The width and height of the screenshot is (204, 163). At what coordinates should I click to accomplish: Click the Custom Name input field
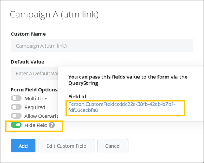coord(102,46)
